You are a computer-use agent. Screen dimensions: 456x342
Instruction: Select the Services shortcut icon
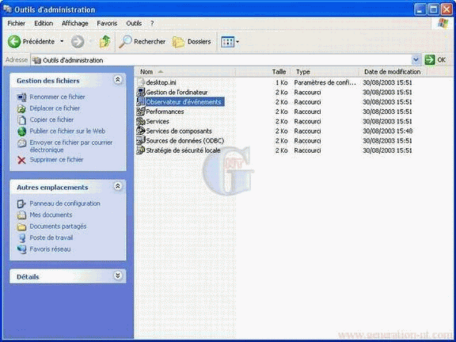tap(141, 121)
